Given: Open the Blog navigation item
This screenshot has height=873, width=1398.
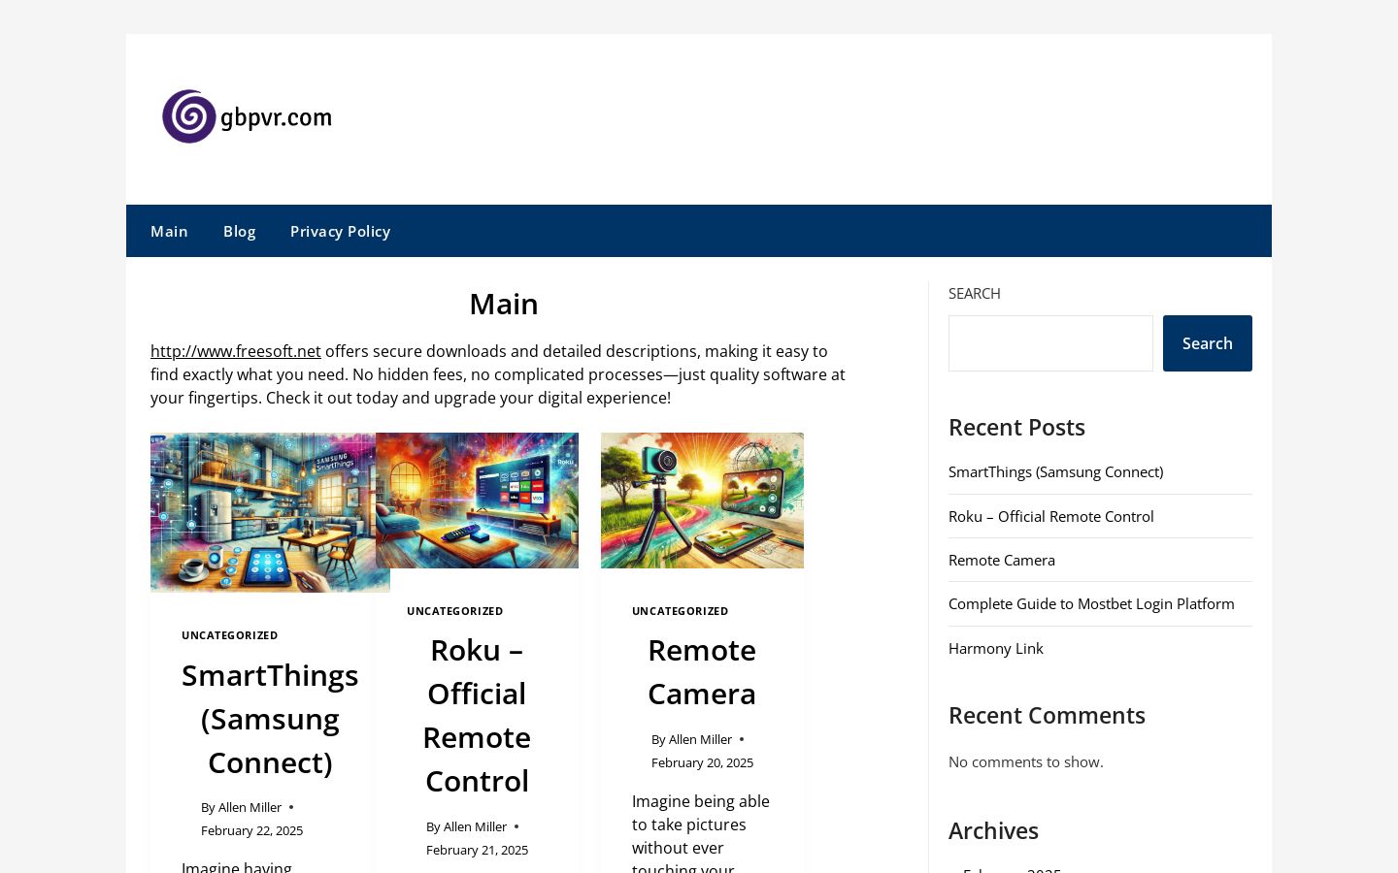Looking at the screenshot, I should pyautogui.click(x=239, y=231).
